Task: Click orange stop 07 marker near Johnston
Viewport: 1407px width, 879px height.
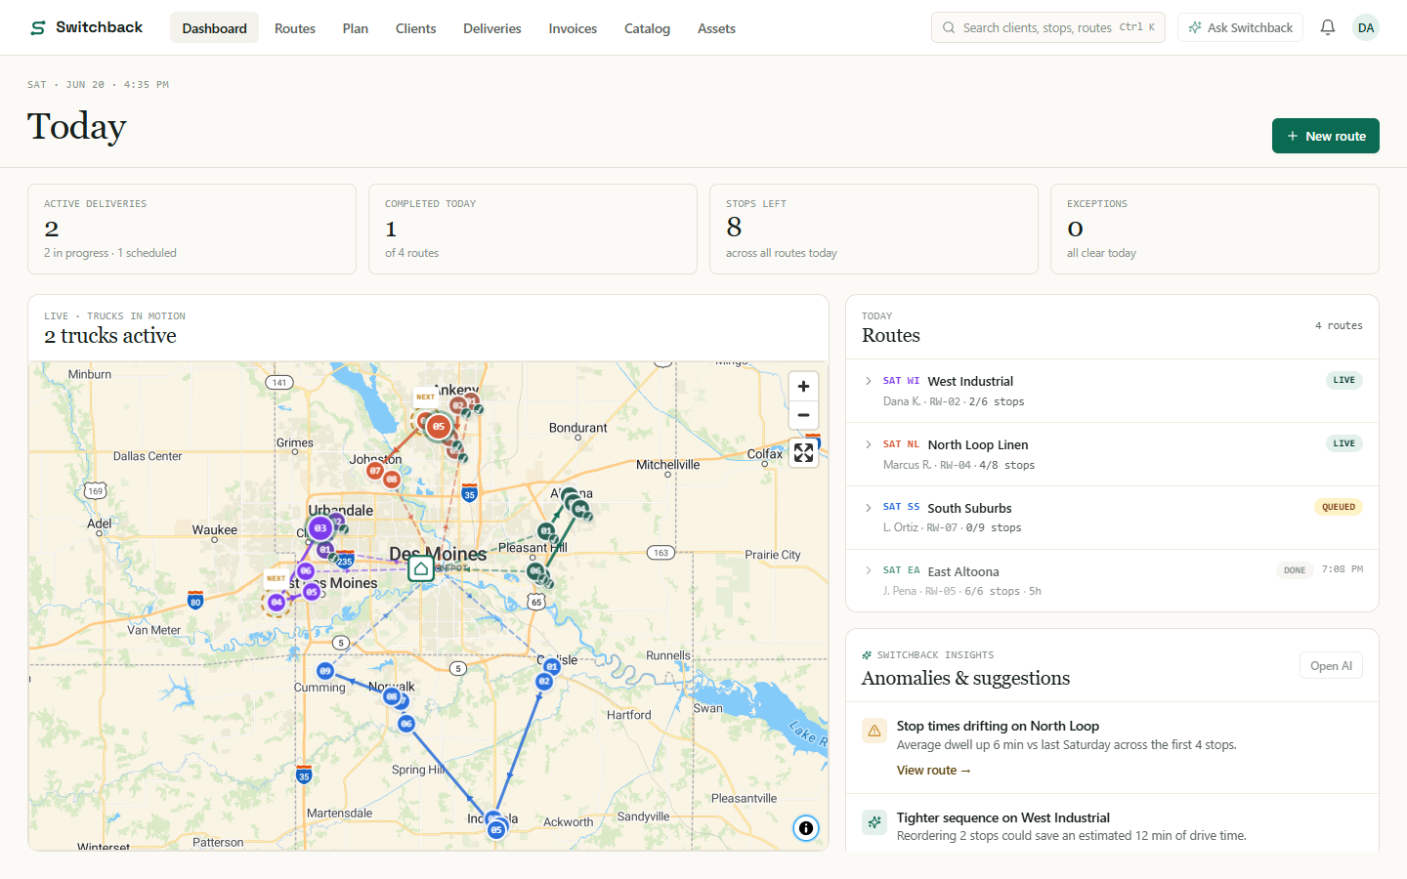Action: coord(375,471)
